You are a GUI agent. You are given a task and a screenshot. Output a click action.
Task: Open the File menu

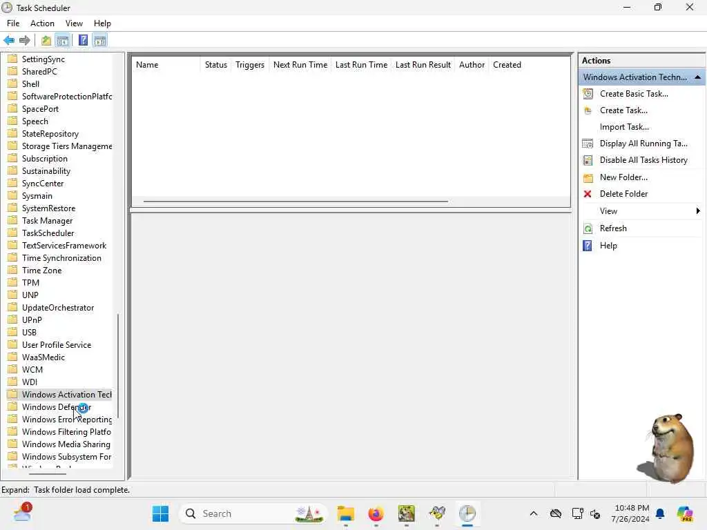[x=13, y=23]
